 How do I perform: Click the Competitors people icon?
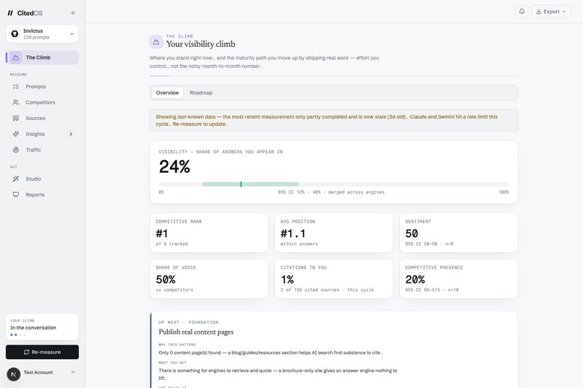click(x=16, y=103)
